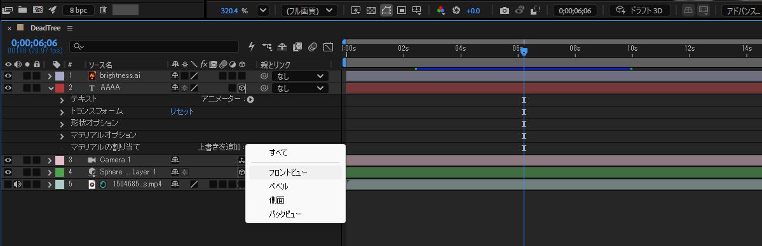Viewport: 762px width, 246px height.
Task: Enable motion blur icon in timeline header
Action: tap(313, 46)
